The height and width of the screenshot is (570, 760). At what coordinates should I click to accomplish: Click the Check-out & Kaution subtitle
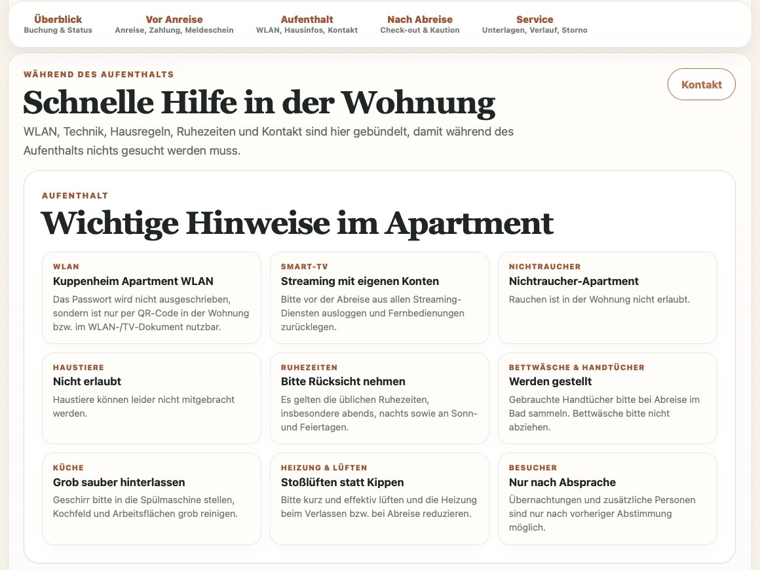click(x=420, y=30)
